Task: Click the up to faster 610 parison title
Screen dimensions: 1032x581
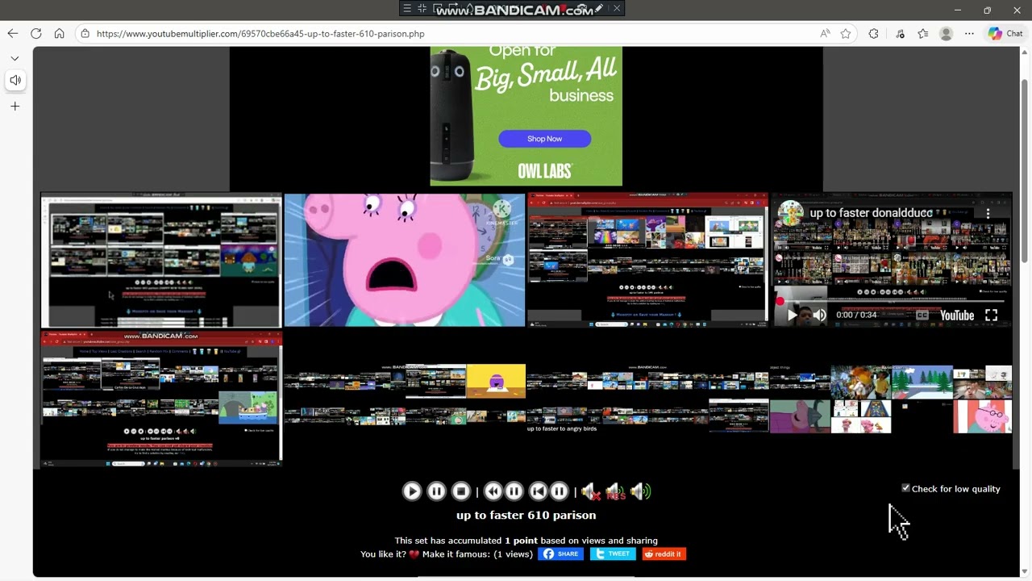Action: coord(526,515)
